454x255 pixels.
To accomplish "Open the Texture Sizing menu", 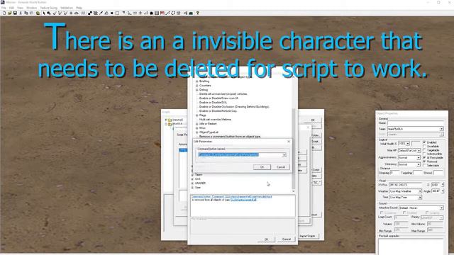I will (49, 8).
